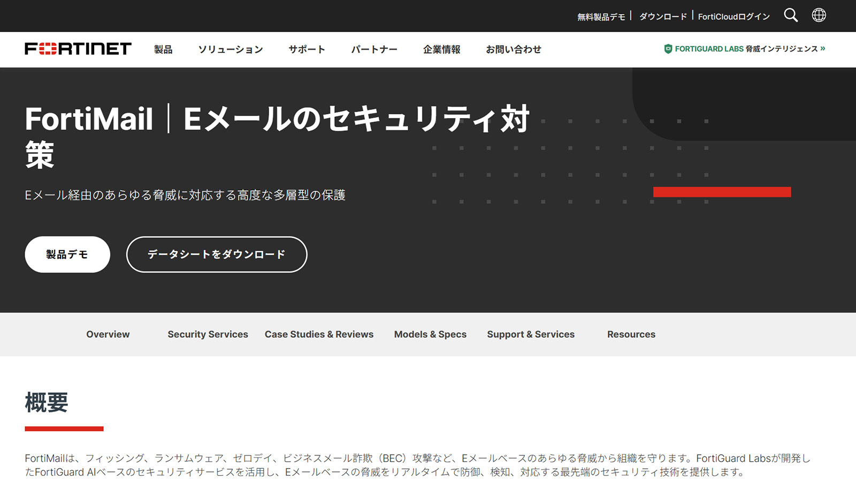Select Models & Specs tab
The width and height of the screenshot is (856, 481).
click(x=430, y=334)
